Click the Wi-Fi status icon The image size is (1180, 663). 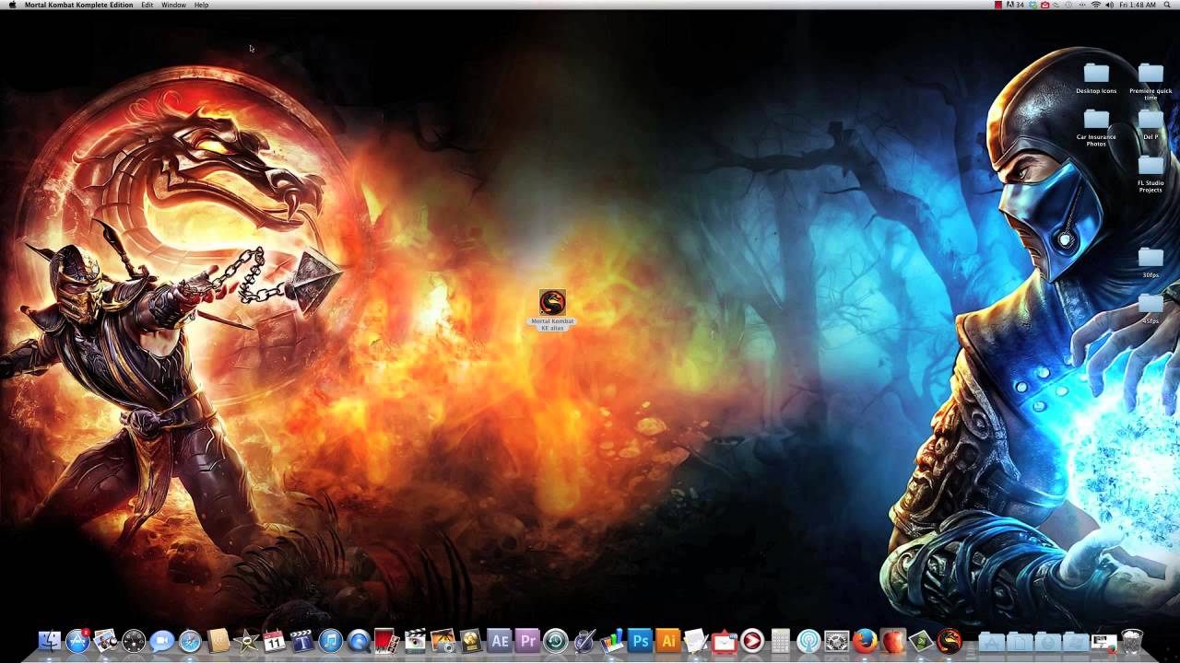click(1096, 5)
